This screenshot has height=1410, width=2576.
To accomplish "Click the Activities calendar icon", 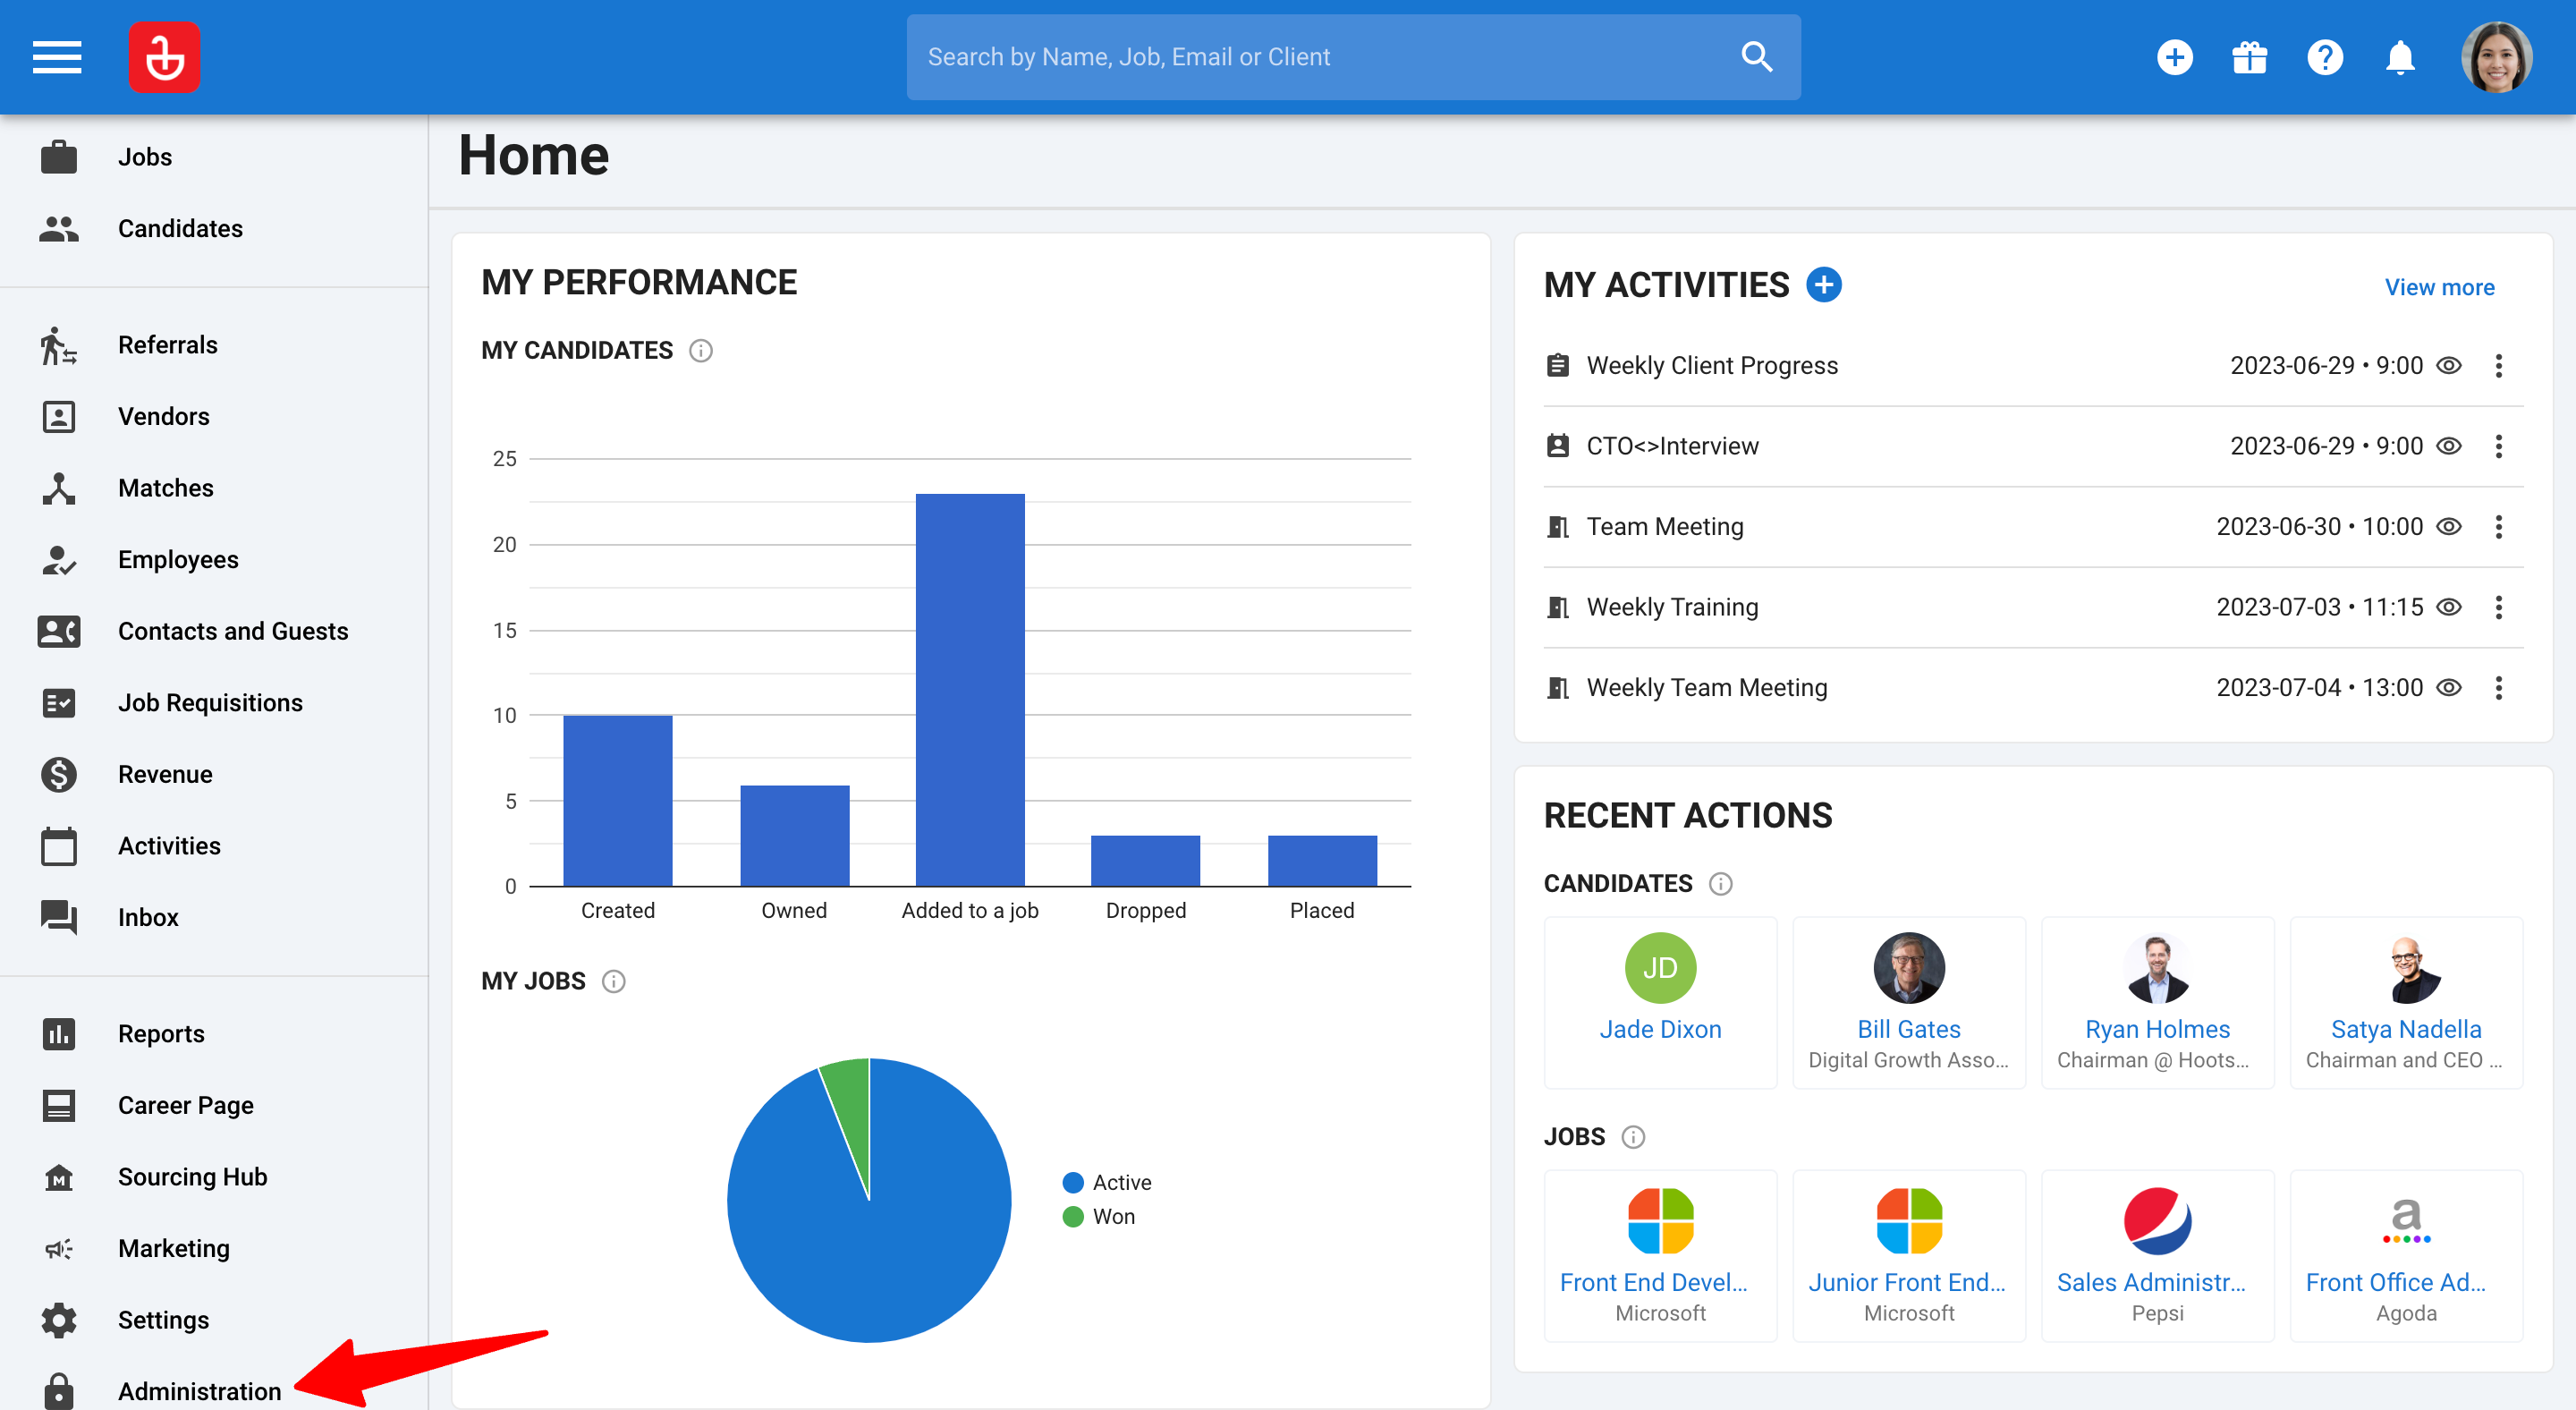I will (59, 846).
